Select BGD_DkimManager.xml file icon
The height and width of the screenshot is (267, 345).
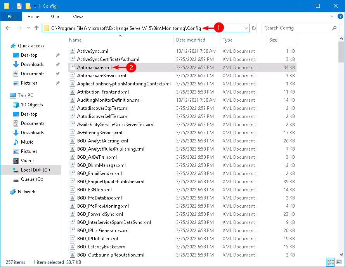73,165
